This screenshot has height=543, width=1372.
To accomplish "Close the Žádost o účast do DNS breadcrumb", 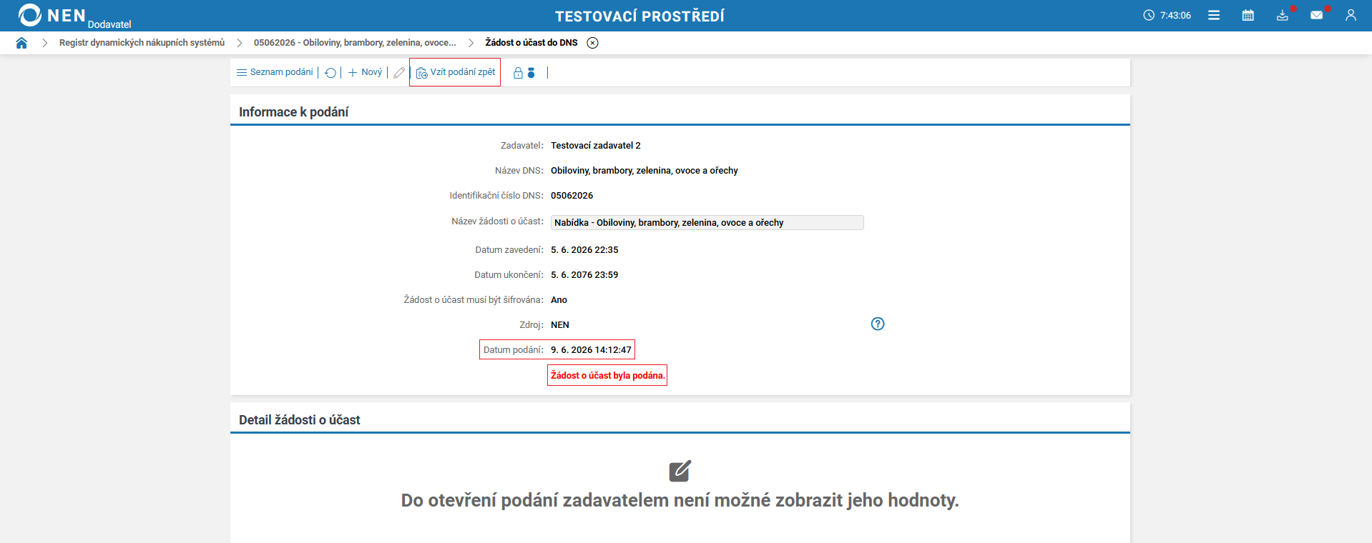I will (592, 43).
